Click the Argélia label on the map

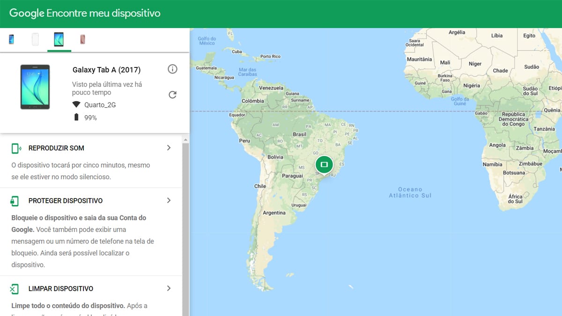coord(457,32)
